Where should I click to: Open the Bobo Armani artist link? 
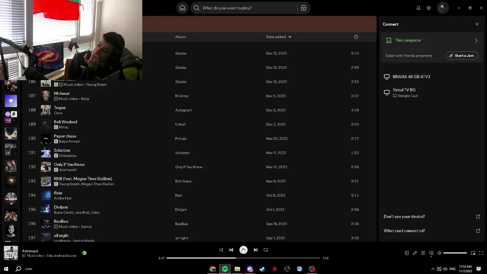pos(70,142)
